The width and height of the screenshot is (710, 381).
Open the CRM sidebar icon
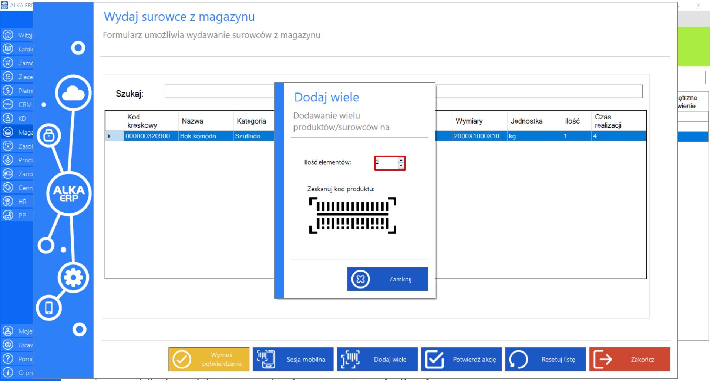coord(8,104)
